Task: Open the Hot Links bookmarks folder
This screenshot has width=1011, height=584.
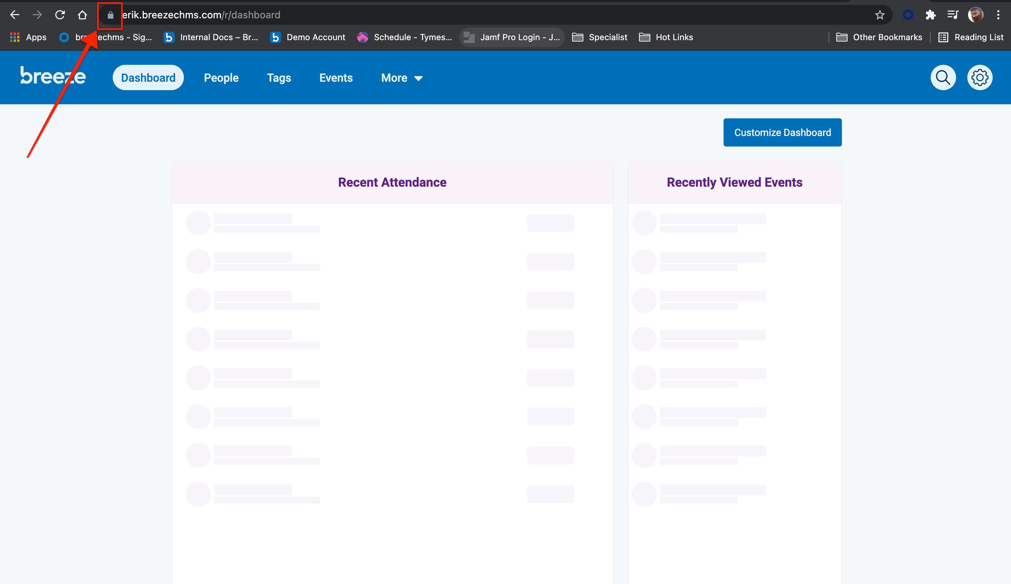Action: coord(666,37)
